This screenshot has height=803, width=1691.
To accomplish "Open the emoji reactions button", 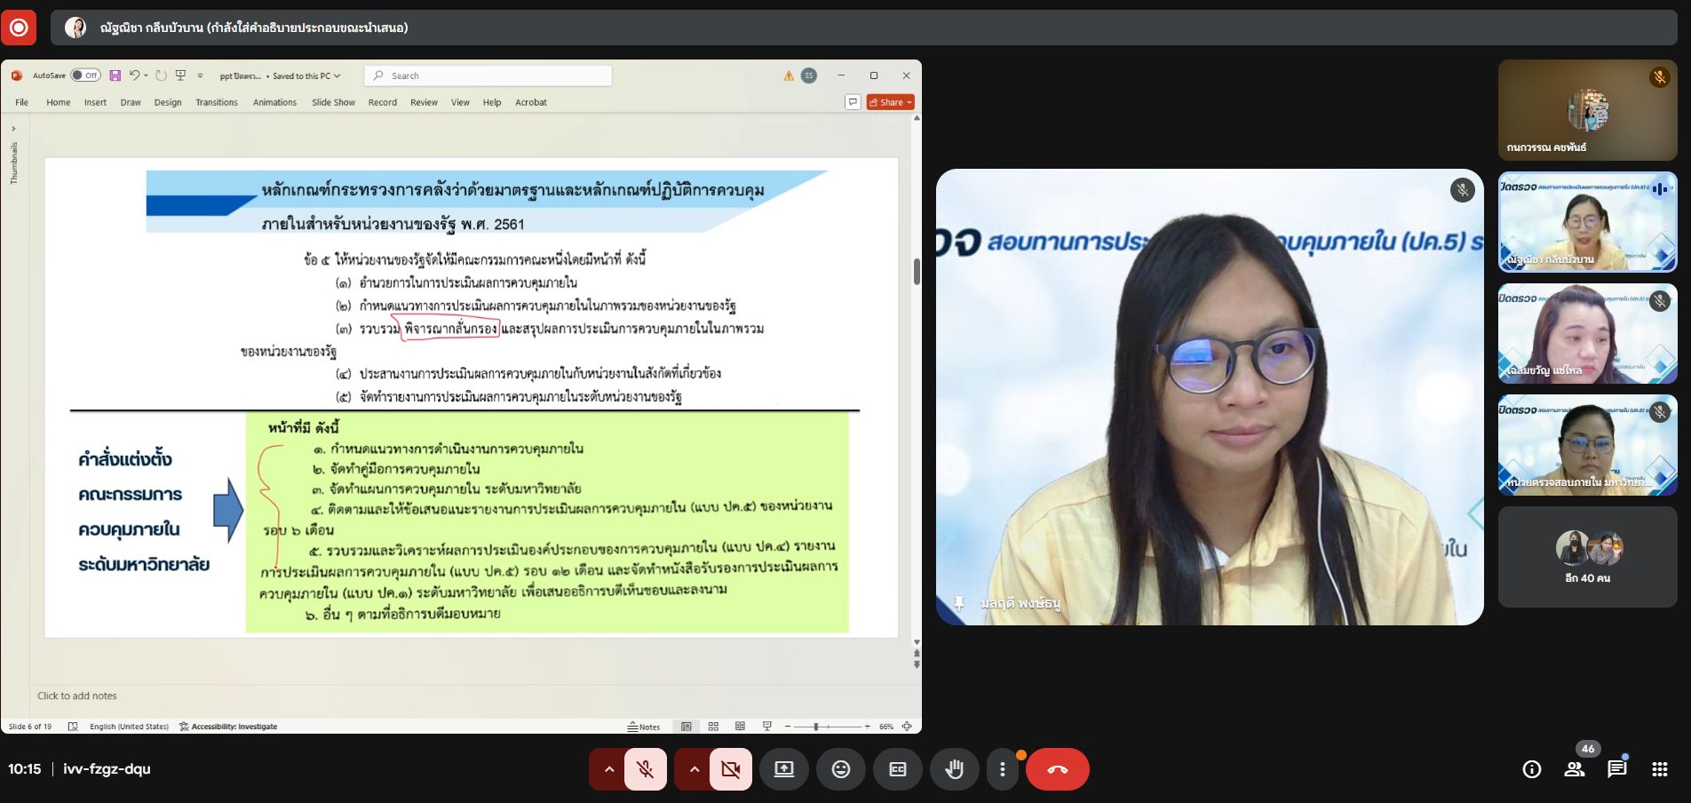I will coord(840,769).
